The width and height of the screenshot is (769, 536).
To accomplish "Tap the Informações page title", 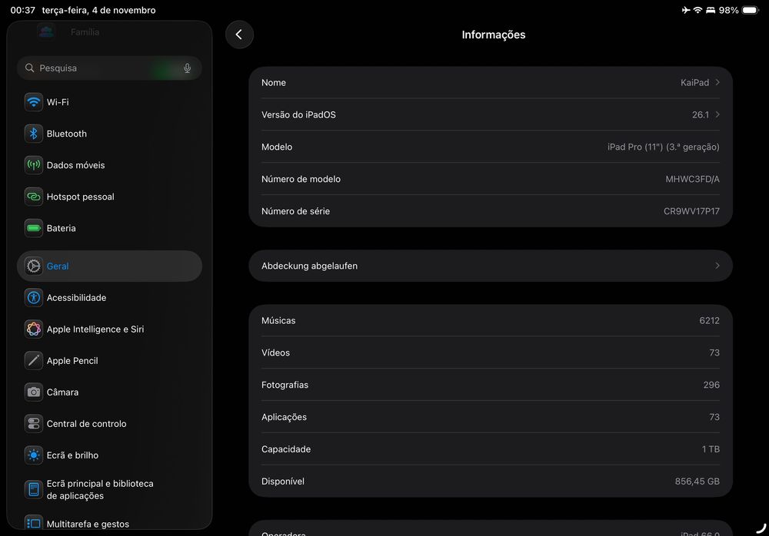I will 494,35.
